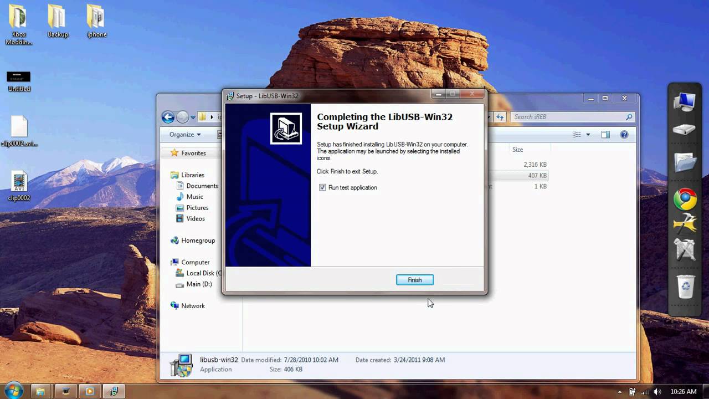The image size is (709, 399).
Task: Select Favorites in the navigation pane
Action: click(x=188, y=153)
